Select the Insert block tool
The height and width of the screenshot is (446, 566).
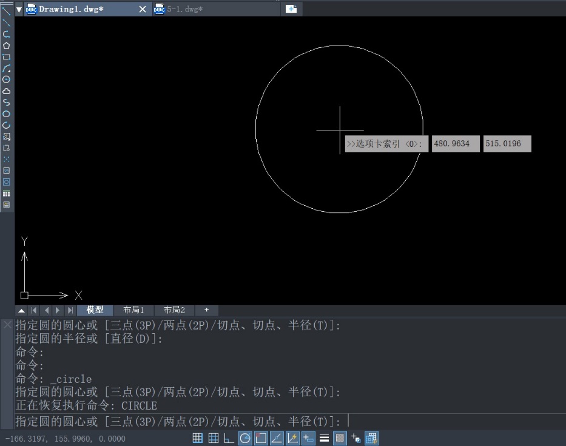click(x=7, y=137)
